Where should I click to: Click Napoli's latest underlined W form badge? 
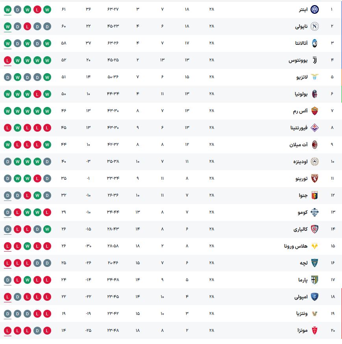(8, 26)
